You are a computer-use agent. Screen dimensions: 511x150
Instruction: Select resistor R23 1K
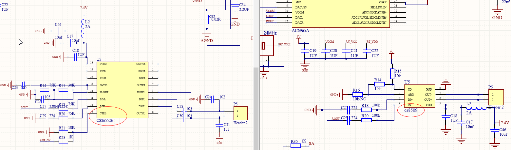63,142
